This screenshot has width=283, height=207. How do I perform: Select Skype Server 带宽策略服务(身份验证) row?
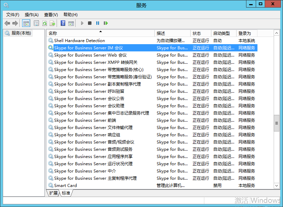pyautogui.click(x=152, y=77)
